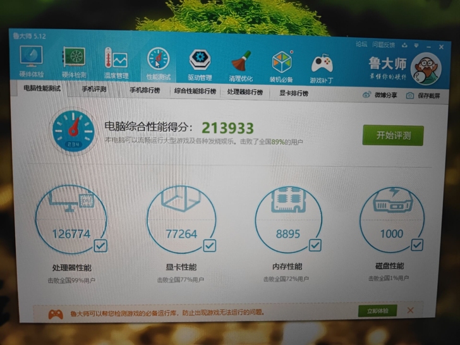
Task: Click the camera save screenshot icon
Action: tap(410, 95)
